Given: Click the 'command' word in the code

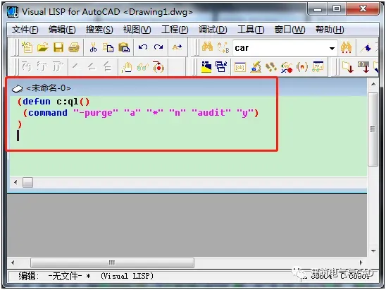Looking at the screenshot, I should pyautogui.click(x=48, y=113).
